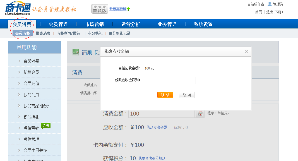
Task: Click the 普及版 edition badge icon
Action: click(x=100, y=9)
